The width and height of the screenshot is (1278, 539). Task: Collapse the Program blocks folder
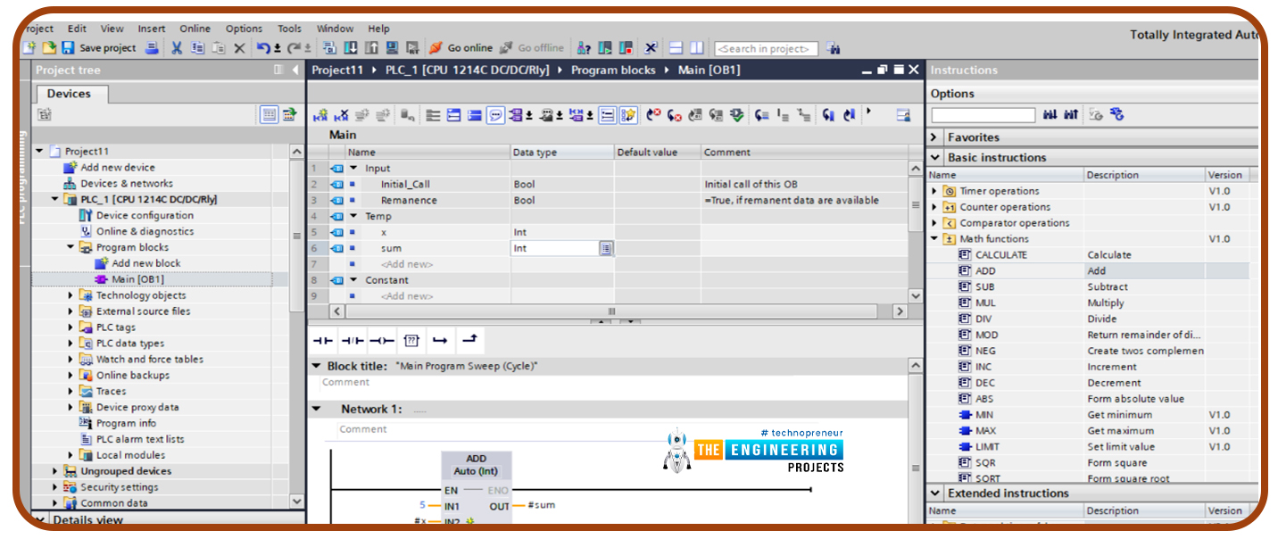[x=71, y=247]
